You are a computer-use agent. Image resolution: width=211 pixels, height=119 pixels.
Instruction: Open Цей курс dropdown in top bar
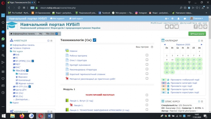[x=76, y=19]
